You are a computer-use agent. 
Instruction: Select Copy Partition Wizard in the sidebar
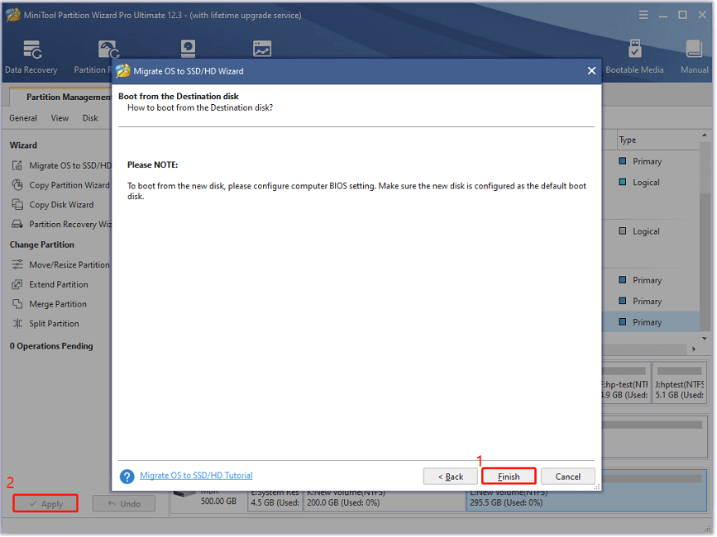(x=69, y=185)
